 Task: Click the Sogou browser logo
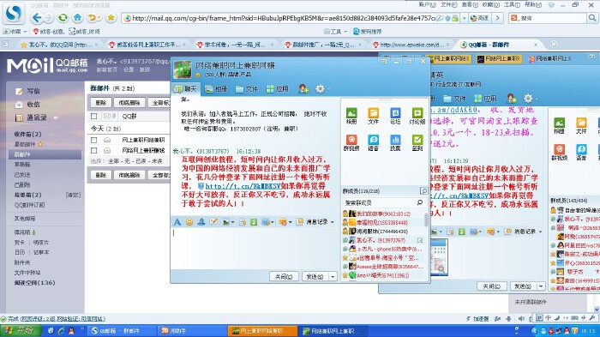pyautogui.click(x=14, y=14)
